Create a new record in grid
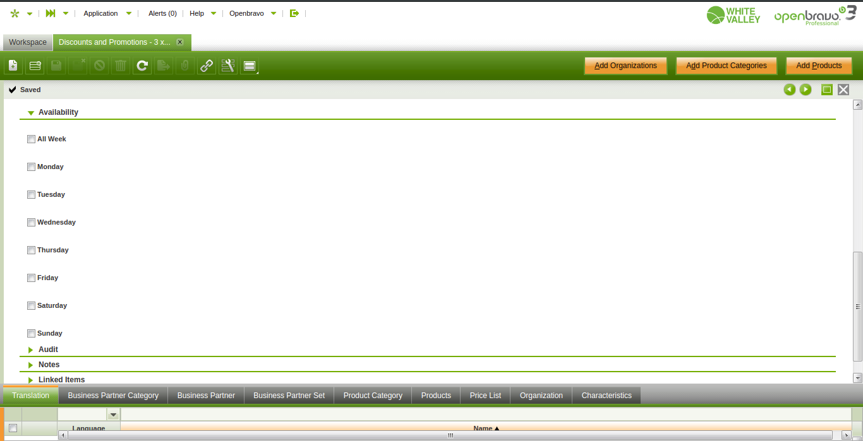863x441 pixels. coord(35,66)
